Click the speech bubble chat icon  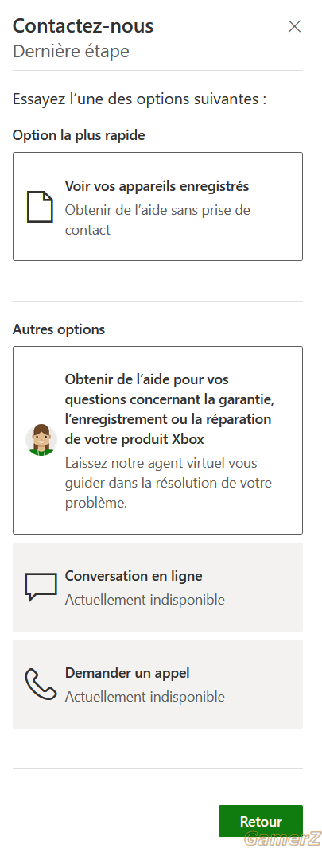(41, 587)
